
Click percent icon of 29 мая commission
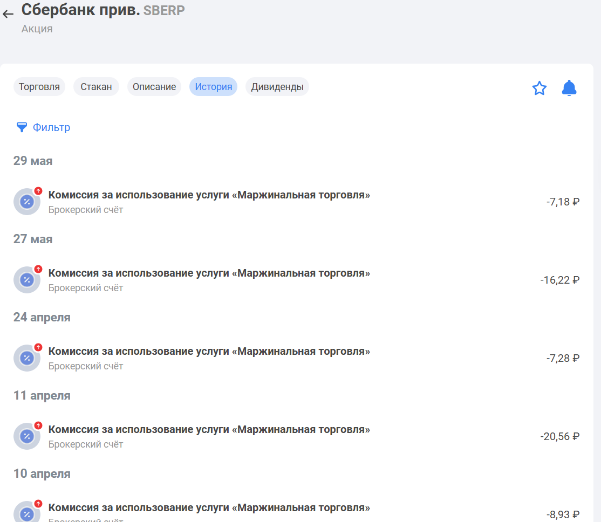pyautogui.click(x=27, y=202)
